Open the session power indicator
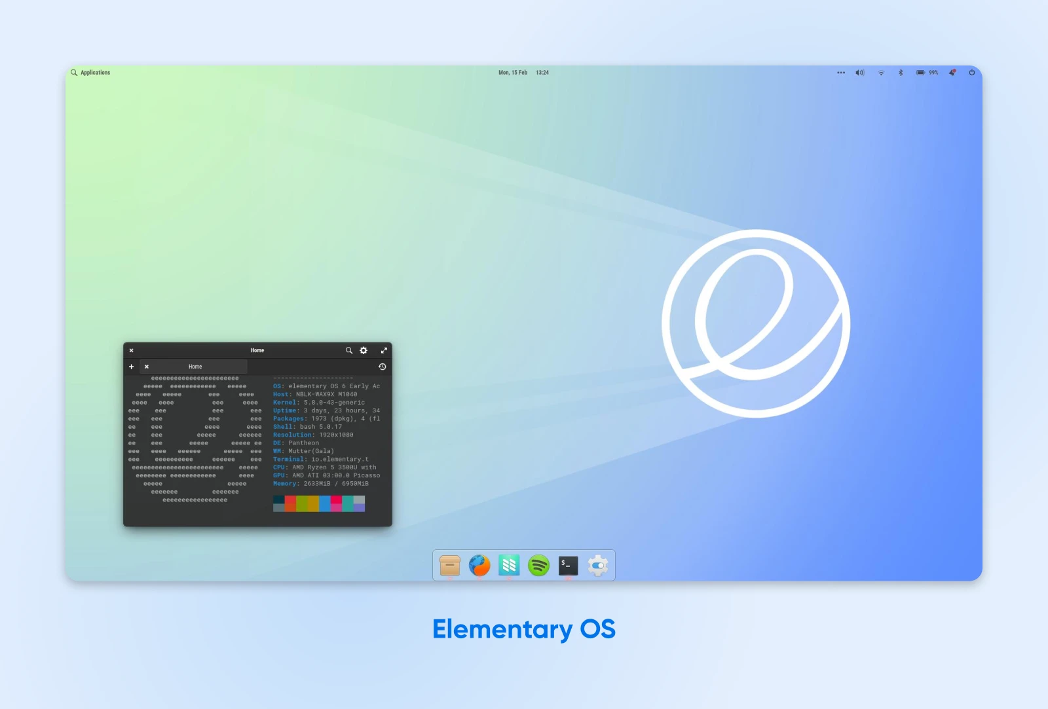 pyautogui.click(x=972, y=73)
